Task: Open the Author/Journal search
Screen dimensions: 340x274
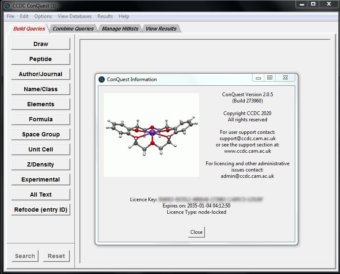Action: click(x=41, y=74)
